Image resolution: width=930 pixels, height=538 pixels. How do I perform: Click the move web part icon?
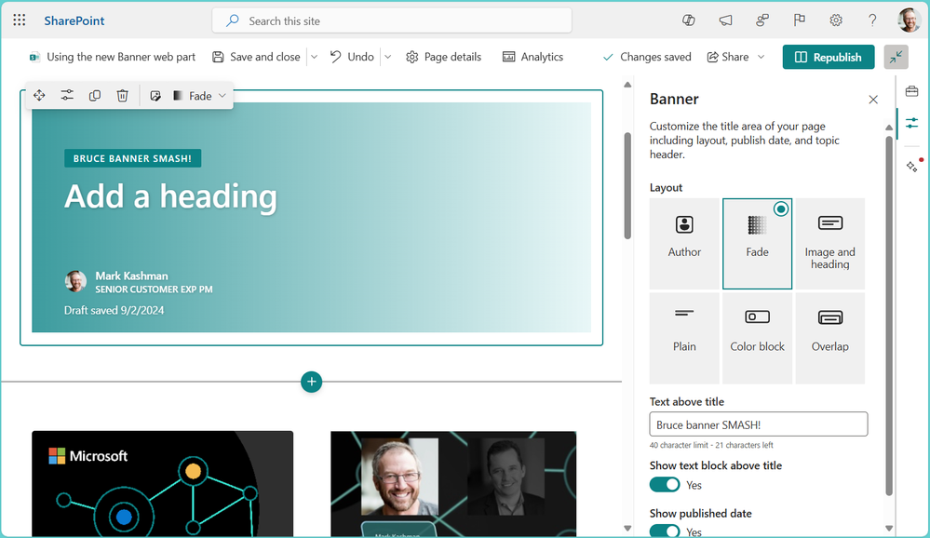point(39,96)
